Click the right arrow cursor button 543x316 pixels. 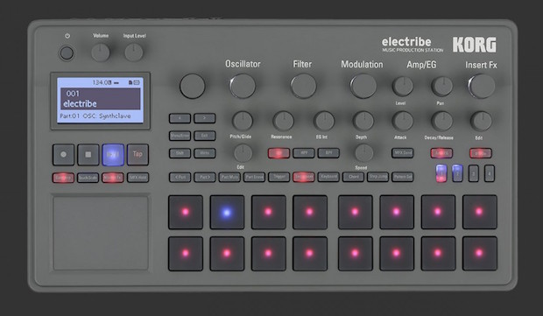[204, 118]
